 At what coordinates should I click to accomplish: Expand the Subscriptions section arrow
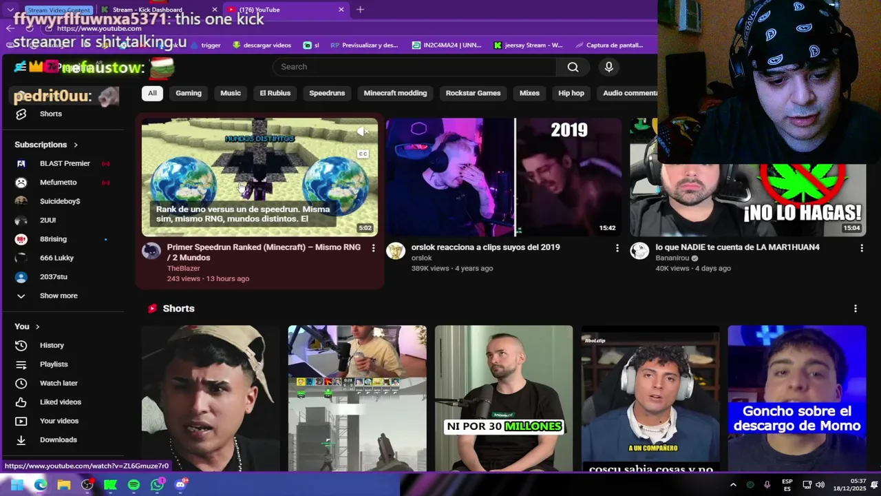[x=76, y=145]
